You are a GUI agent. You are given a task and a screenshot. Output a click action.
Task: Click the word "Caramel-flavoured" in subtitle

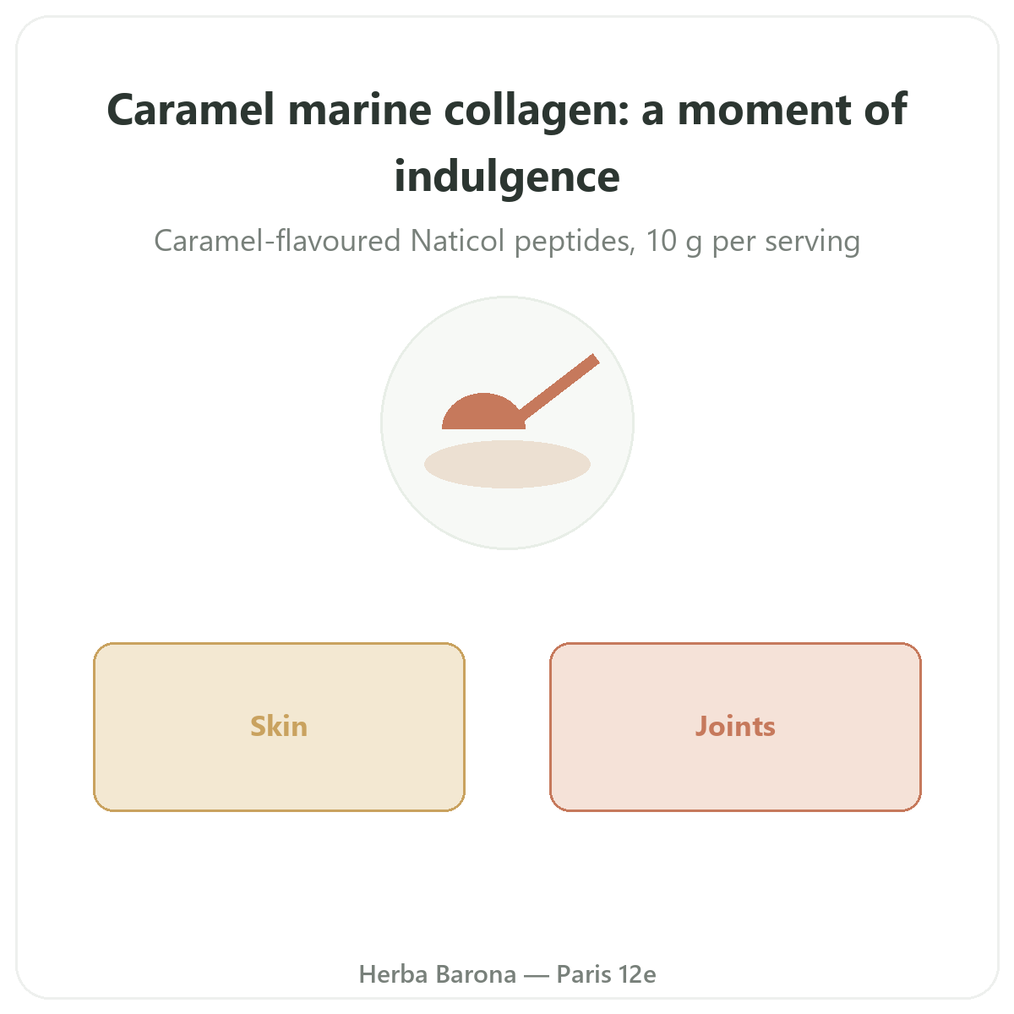[277, 242]
